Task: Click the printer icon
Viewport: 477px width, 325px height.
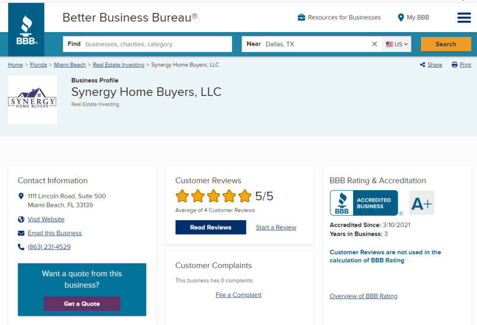Action: (455, 65)
